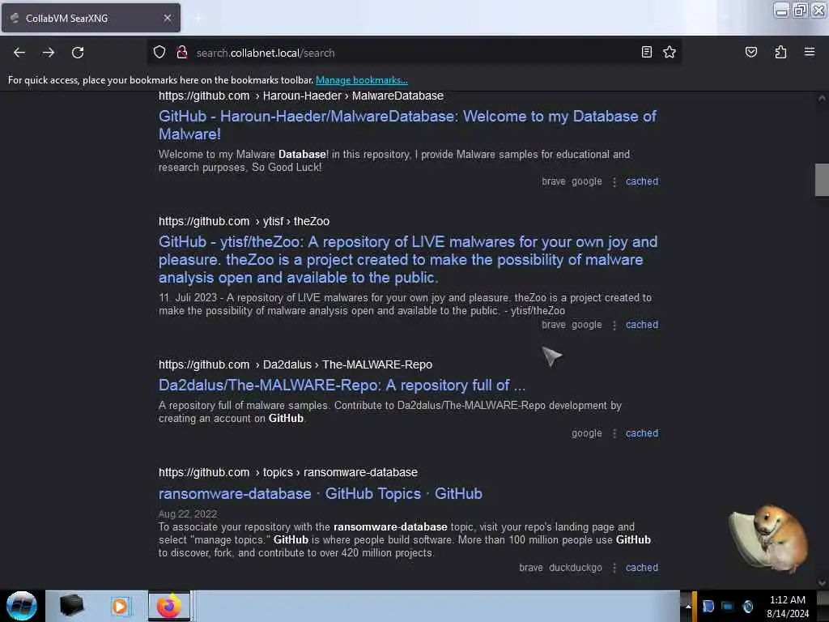The height and width of the screenshot is (622, 829).
Task: Reload the current page
Action: [78, 53]
